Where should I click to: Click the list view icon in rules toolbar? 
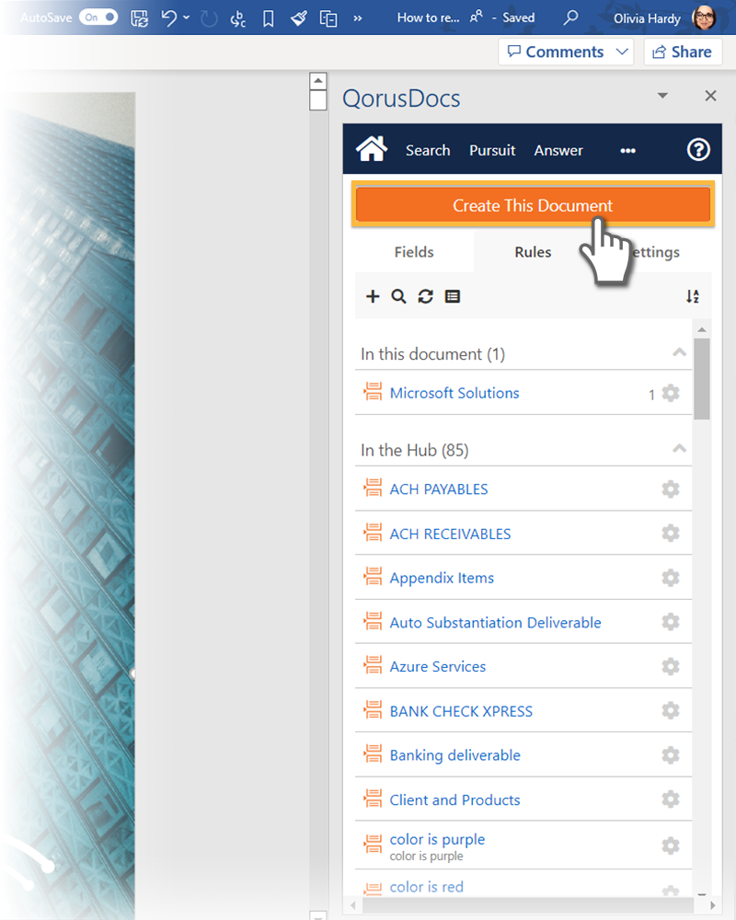coord(453,296)
